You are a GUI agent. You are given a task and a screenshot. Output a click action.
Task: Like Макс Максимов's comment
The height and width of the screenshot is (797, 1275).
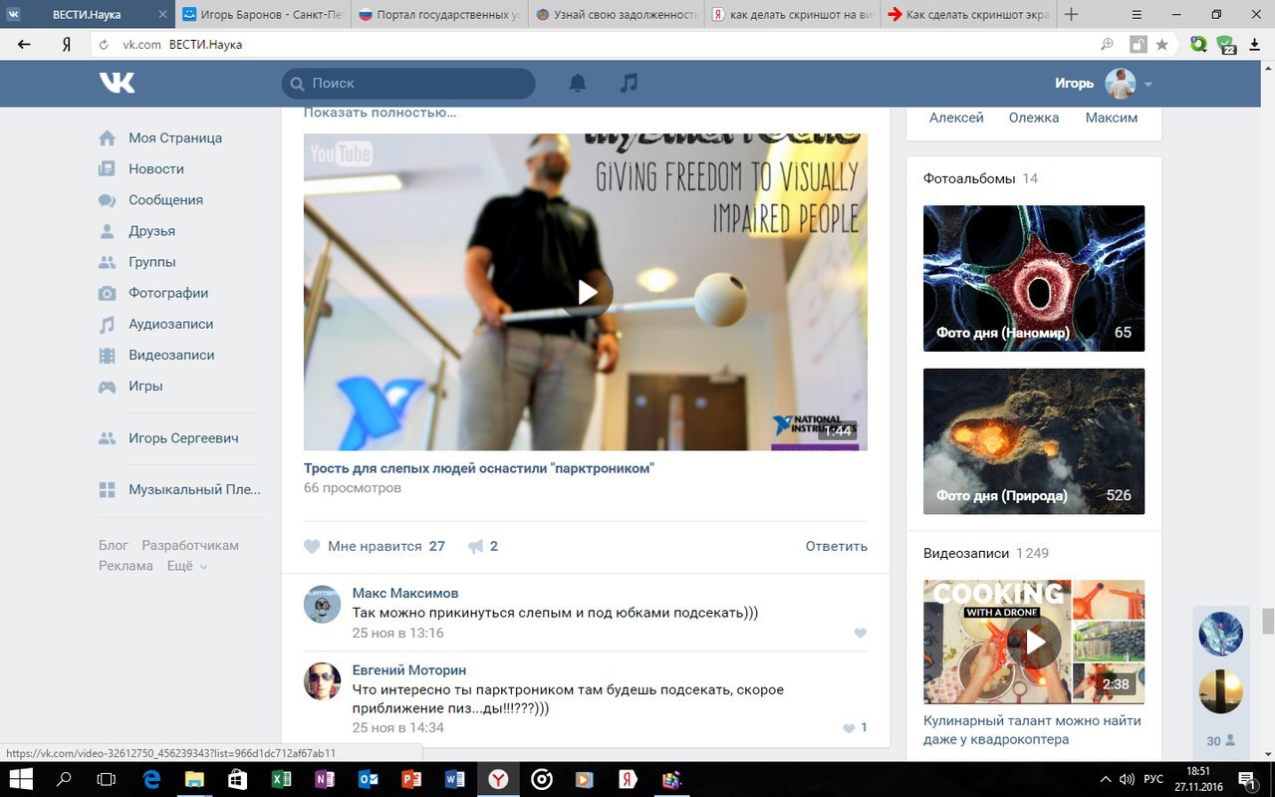[x=861, y=634]
